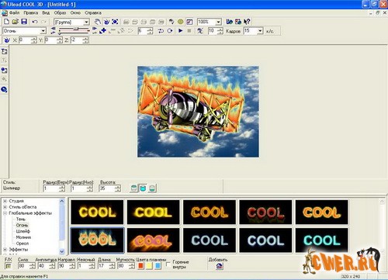
Task: Pick the red flame color swatch
Action: tap(141, 266)
